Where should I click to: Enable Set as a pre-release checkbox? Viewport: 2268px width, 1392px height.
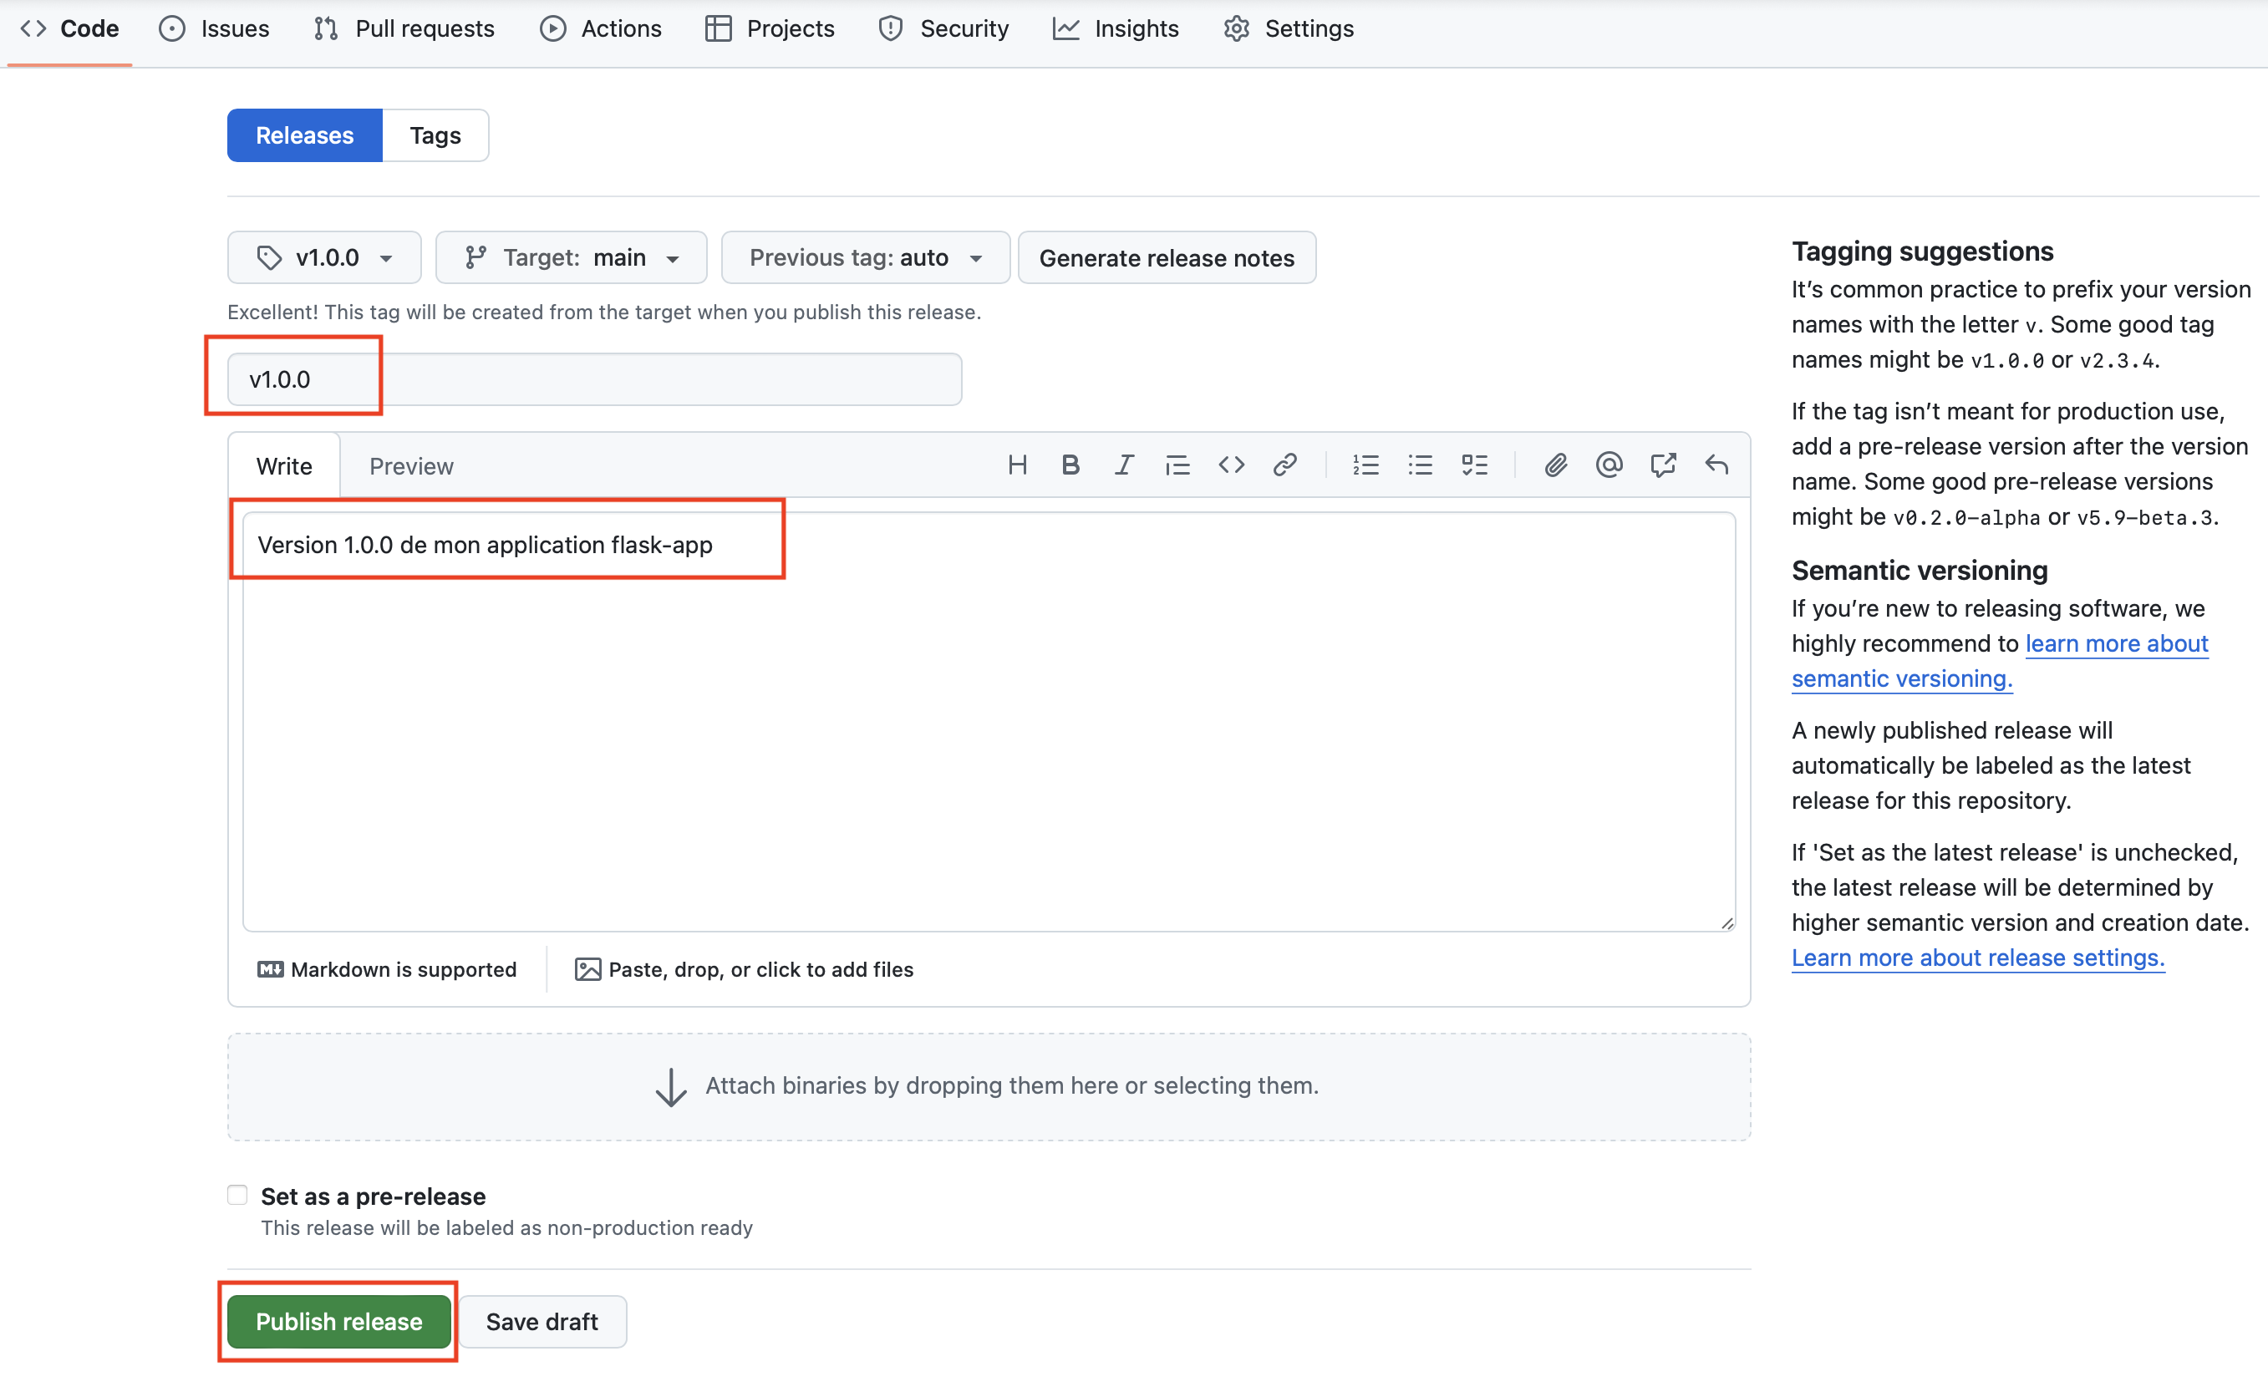[x=237, y=1195]
